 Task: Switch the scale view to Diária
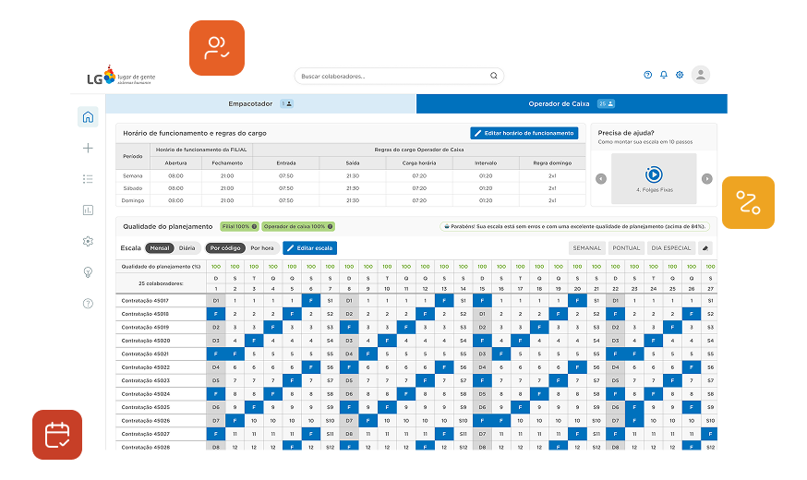tap(187, 248)
